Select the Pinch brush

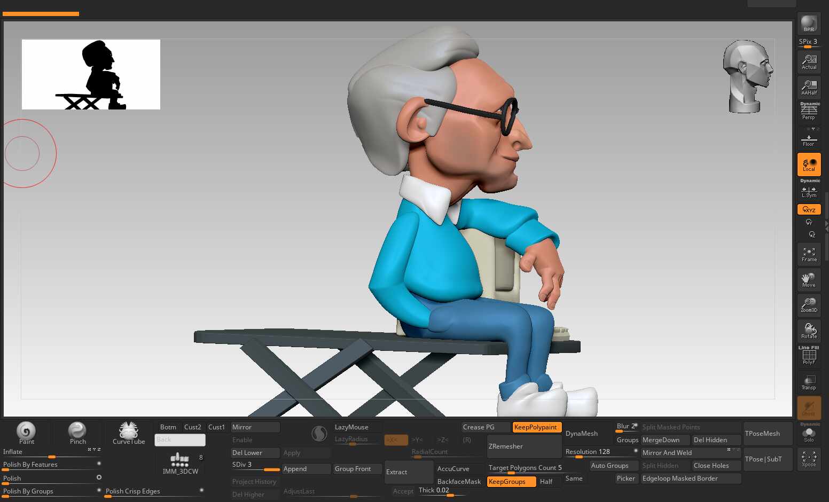[77, 433]
